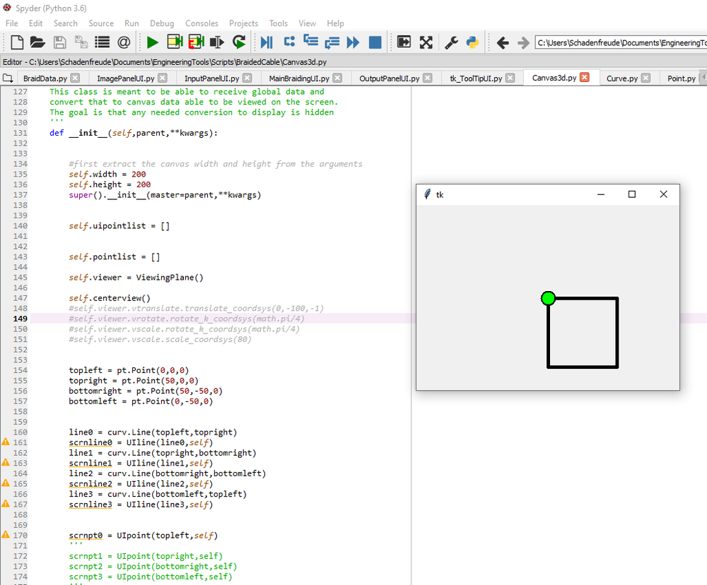Screen dimensions: 707x585
Task: Close the Canvas3d.py tab
Action: point(585,78)
